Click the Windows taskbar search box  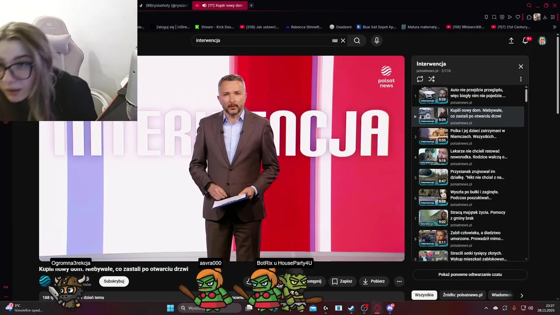210,308
